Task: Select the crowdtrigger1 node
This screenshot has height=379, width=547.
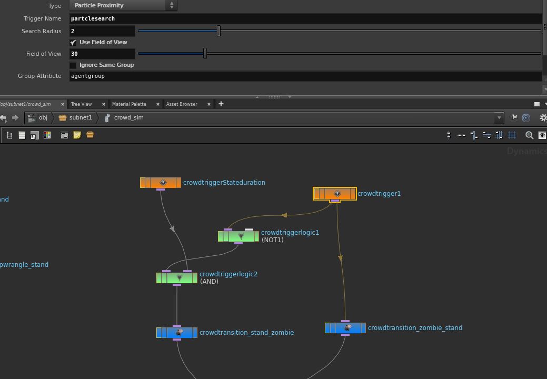Action: 335,194
